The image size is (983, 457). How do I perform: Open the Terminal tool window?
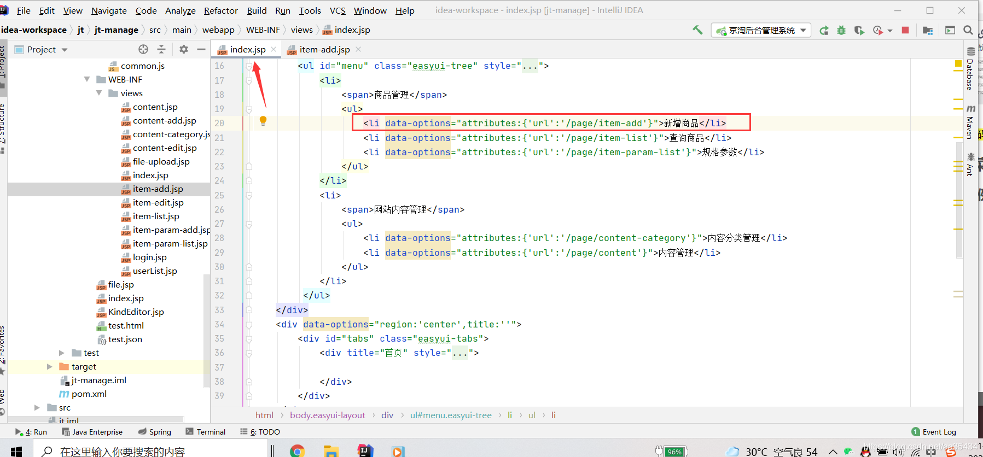tap(206, 432)
